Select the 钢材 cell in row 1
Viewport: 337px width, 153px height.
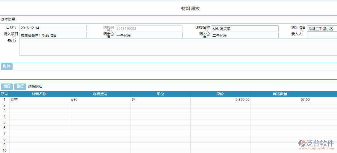point(40,100)
